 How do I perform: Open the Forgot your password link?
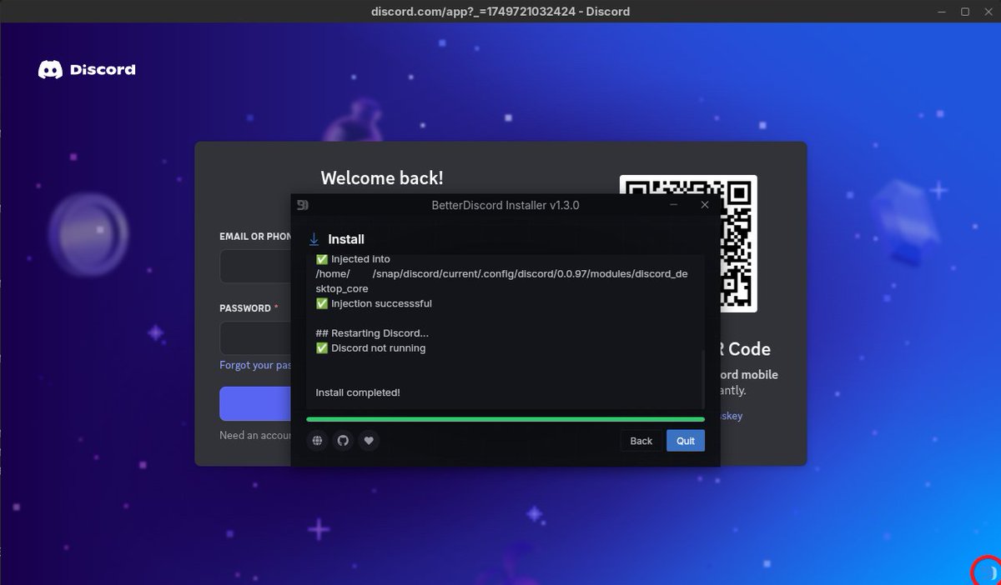pos(255,365)
